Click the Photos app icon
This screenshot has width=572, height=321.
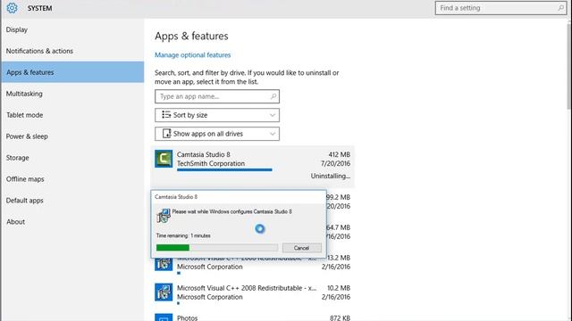(164, 317)
